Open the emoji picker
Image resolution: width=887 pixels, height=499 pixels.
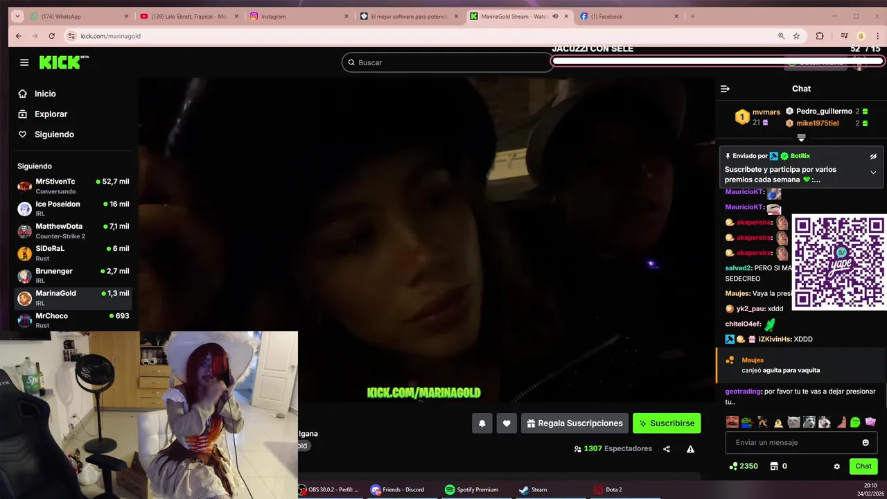click(866, 442)
